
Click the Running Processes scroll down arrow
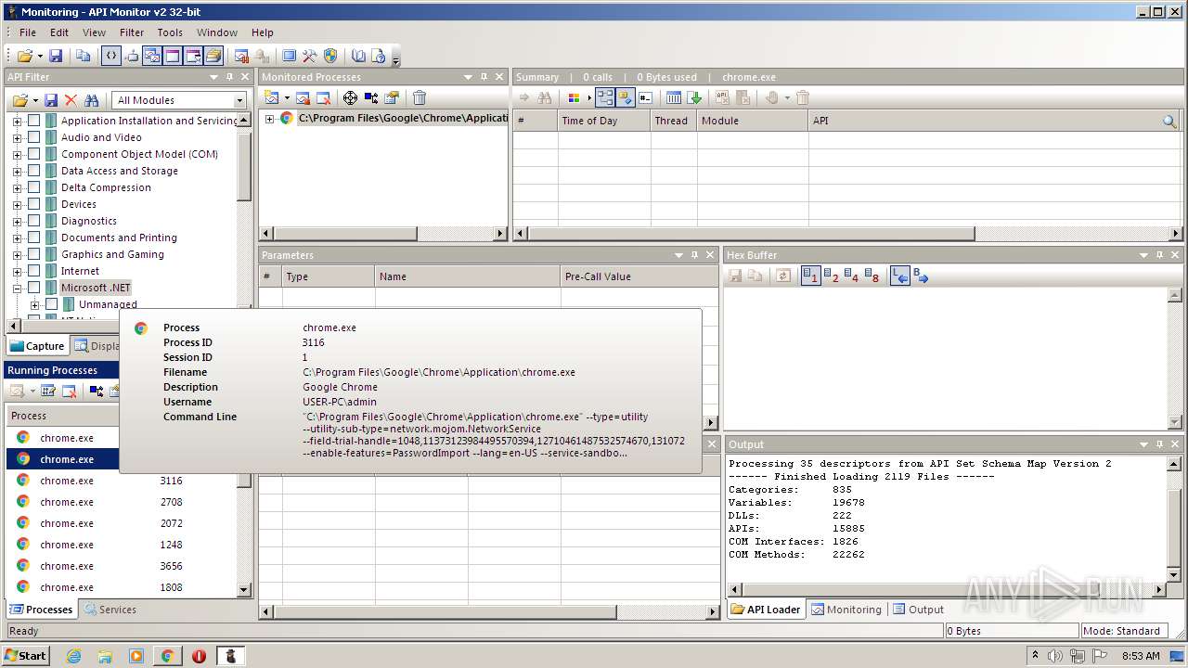(244, 589)
